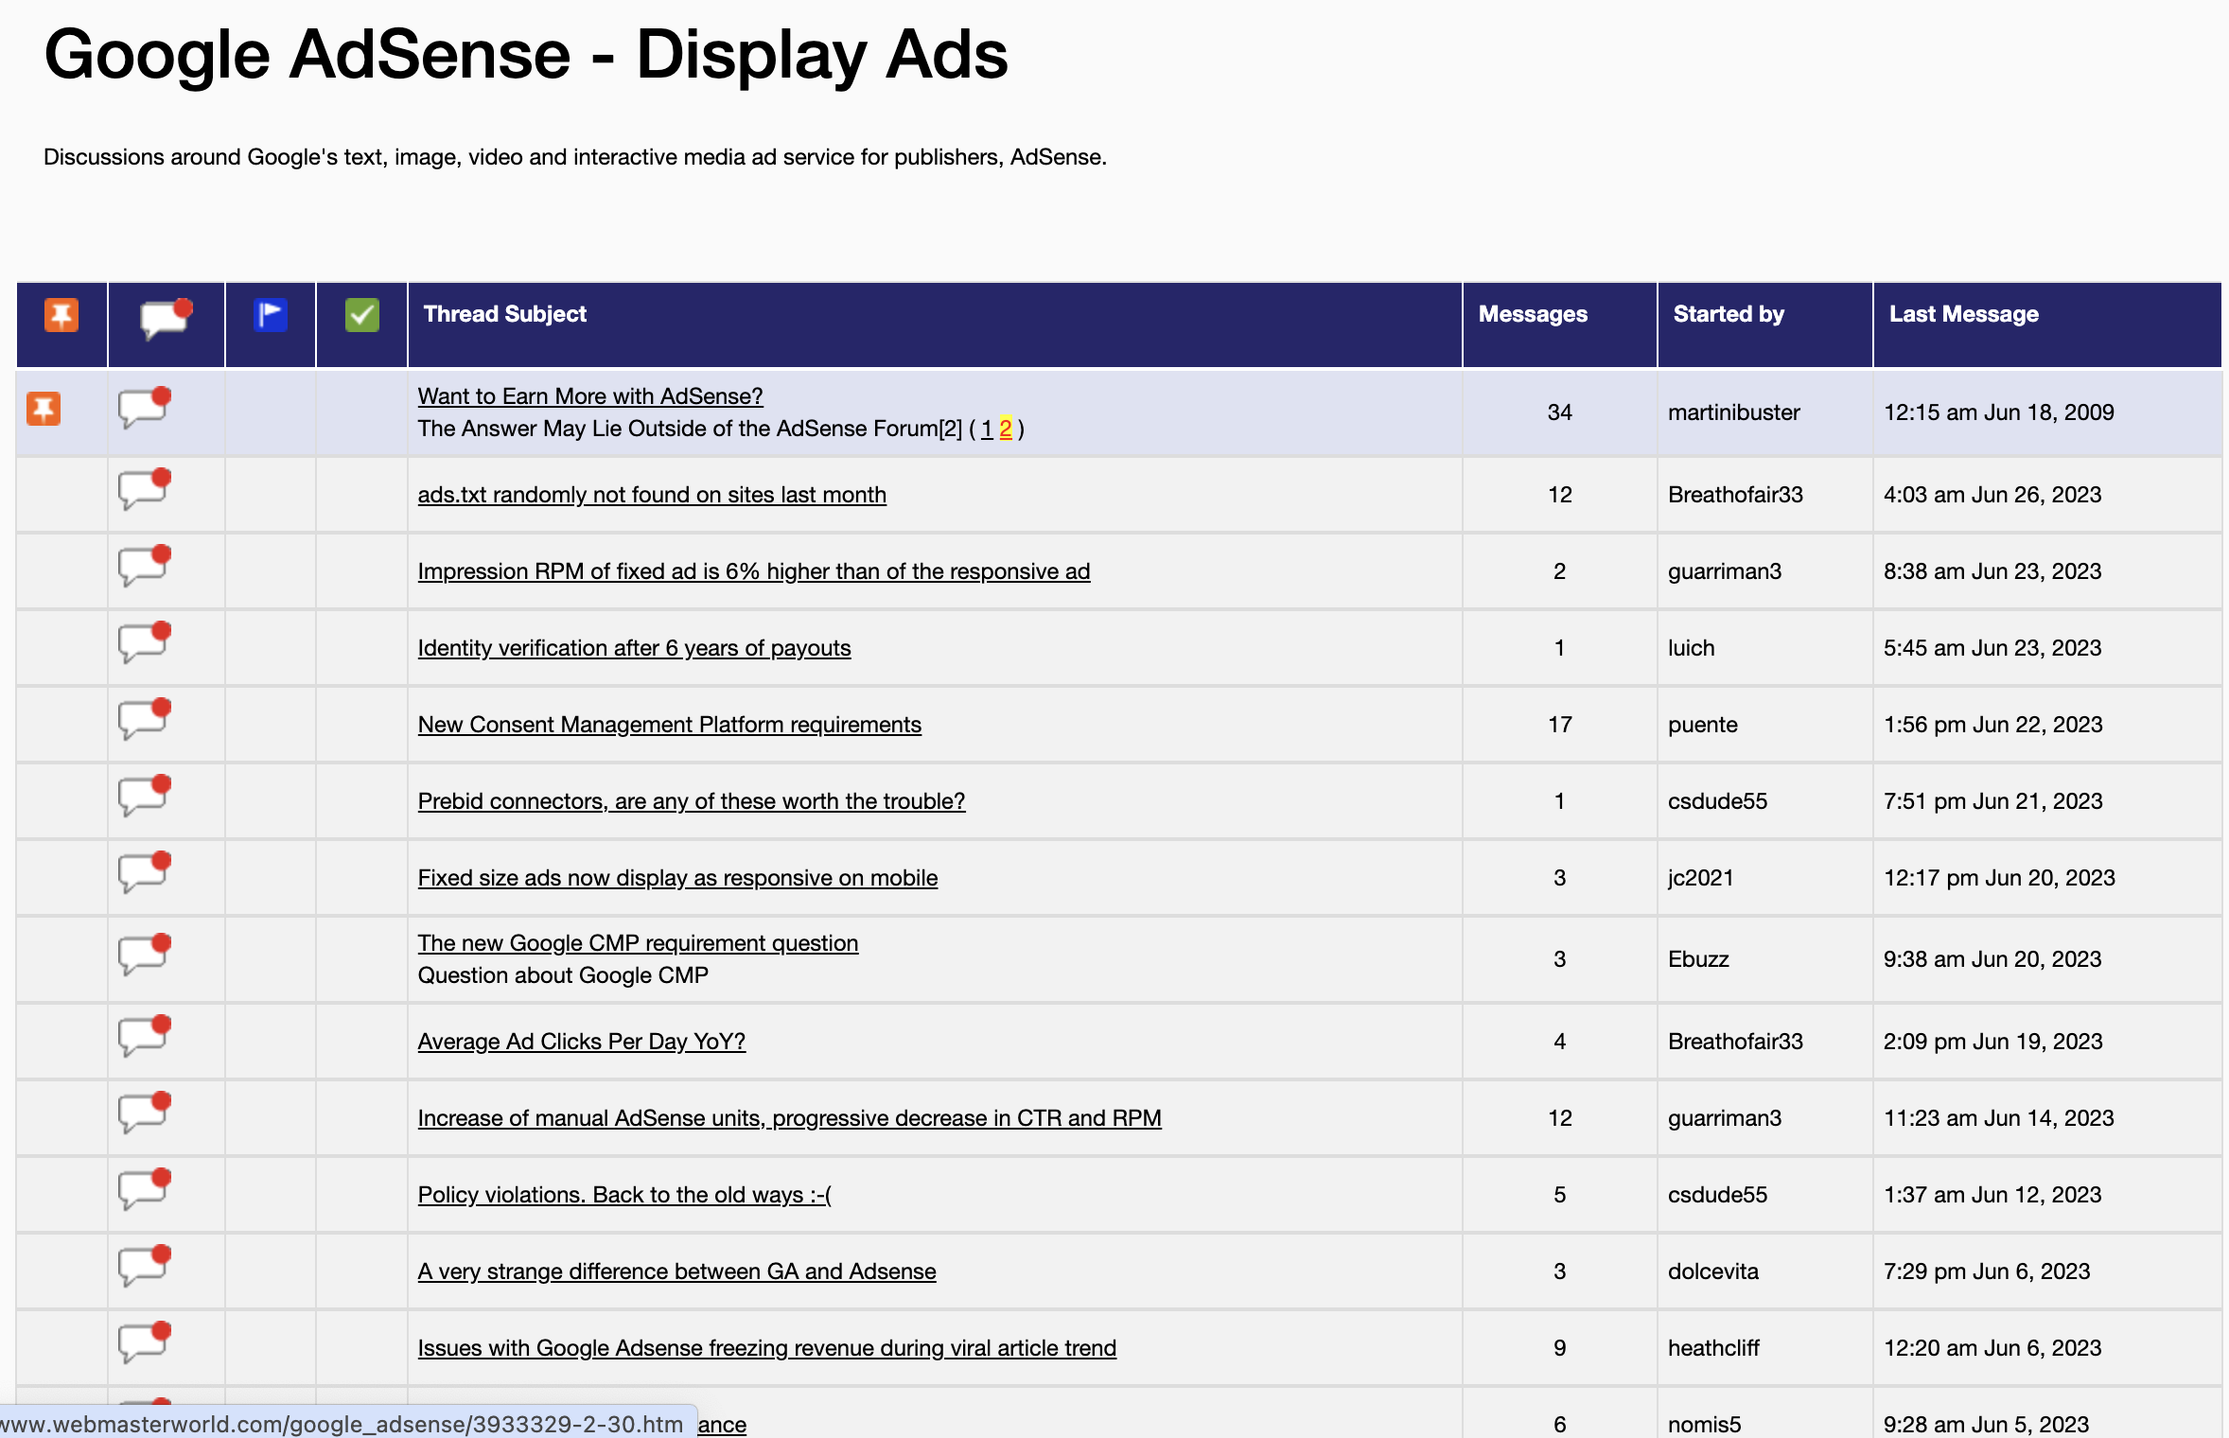
Task: Click the 'Started by' column header
Action: [1729, 314]
